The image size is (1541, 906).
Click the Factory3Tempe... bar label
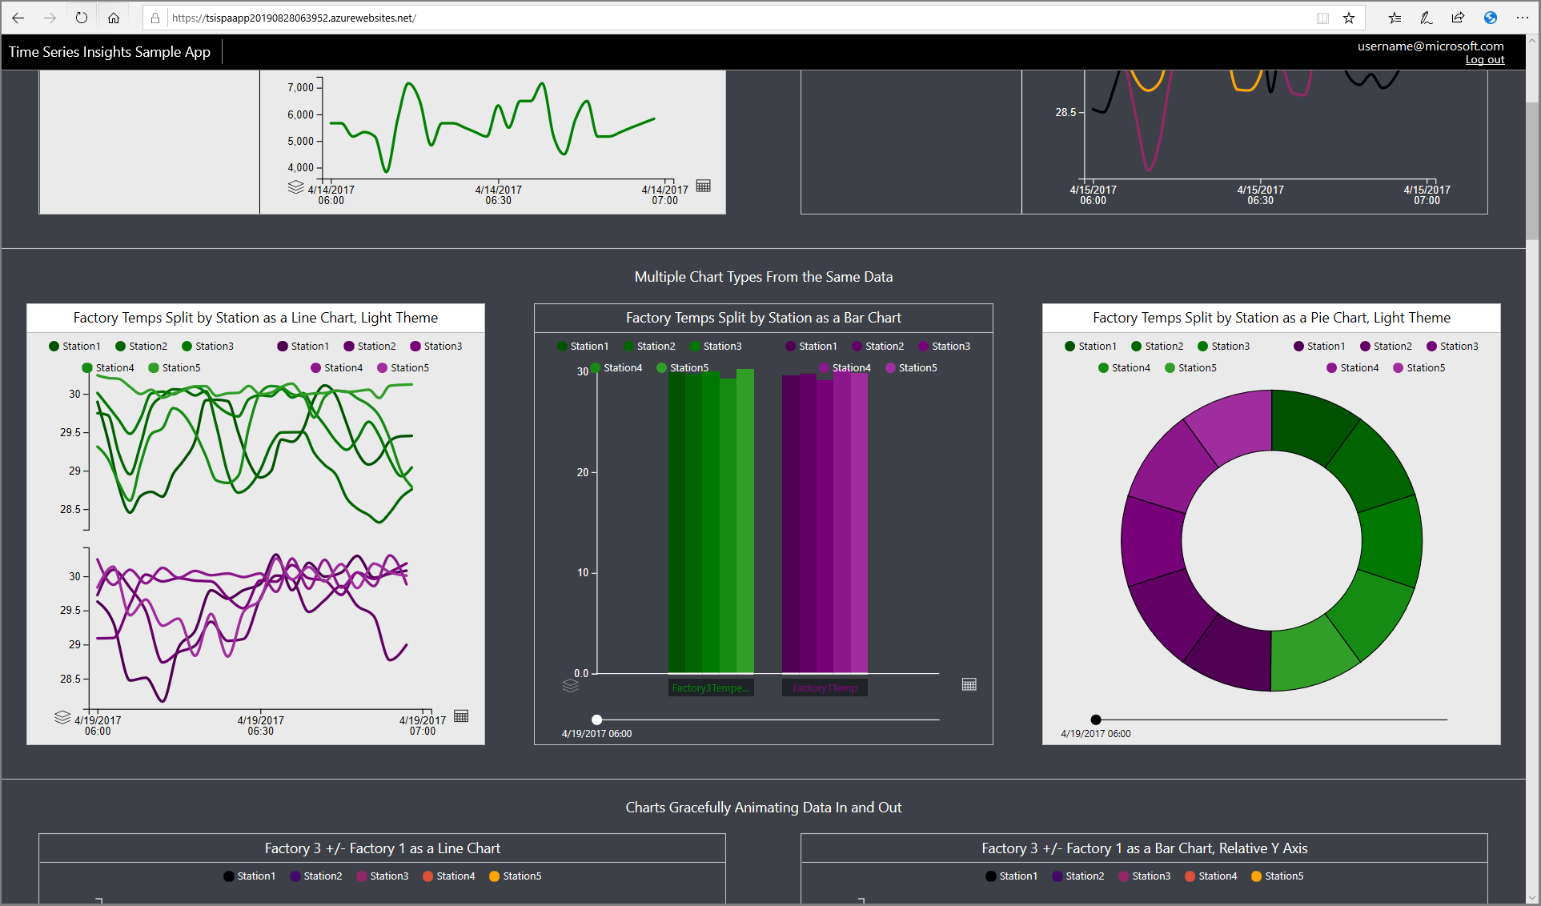(x=711, y=688)
